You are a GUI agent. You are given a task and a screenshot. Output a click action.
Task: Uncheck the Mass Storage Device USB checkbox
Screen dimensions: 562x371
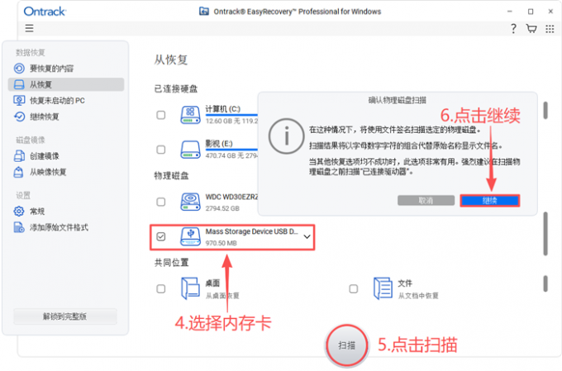pyautogui.click(x=161, y=236)
